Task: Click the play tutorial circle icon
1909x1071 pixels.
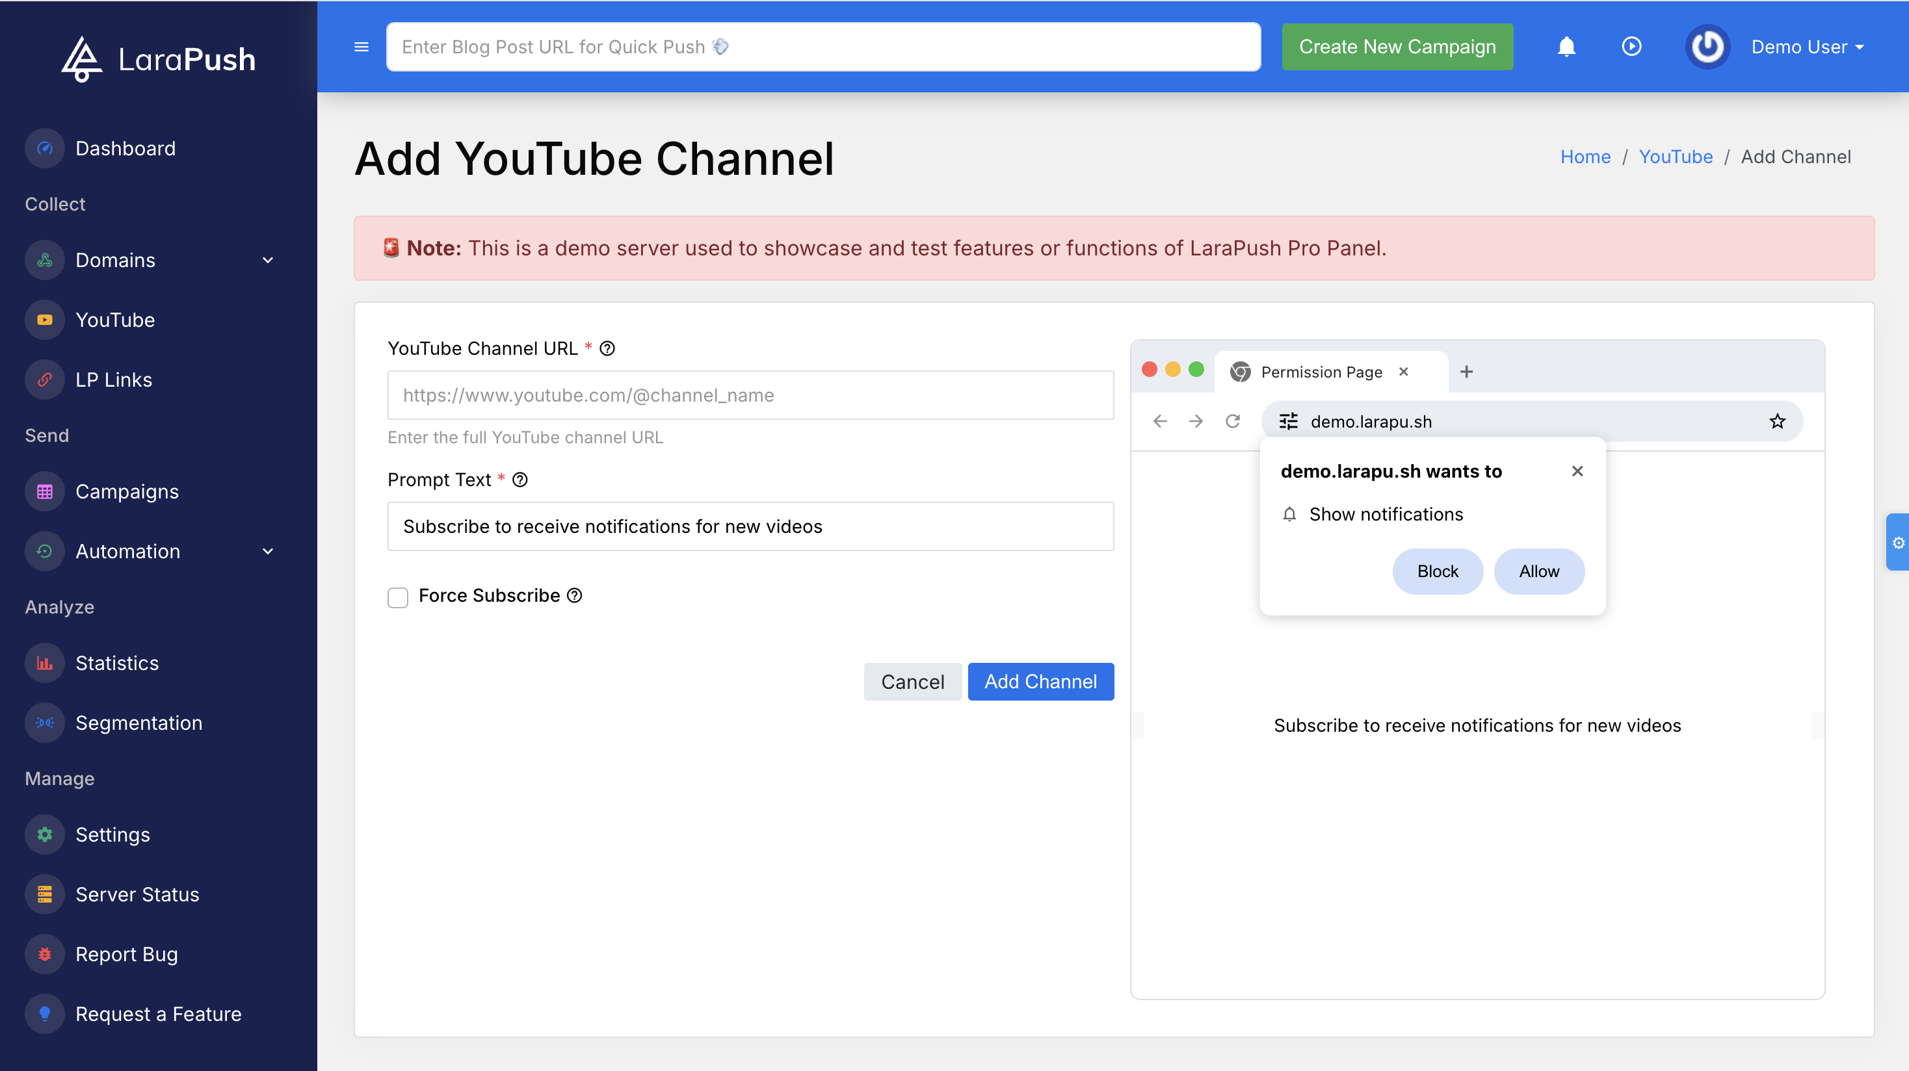Action: click(1631, 47)
